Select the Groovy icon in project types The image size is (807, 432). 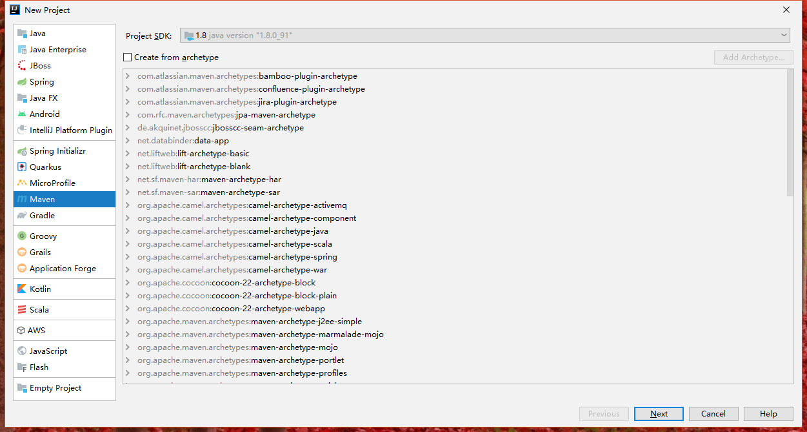coord(22,236)
